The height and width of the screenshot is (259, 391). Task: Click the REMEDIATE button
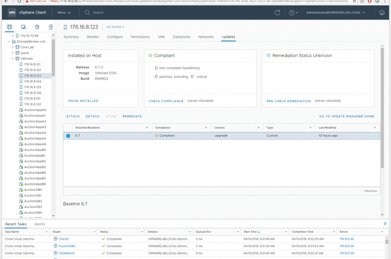[132, 116]
